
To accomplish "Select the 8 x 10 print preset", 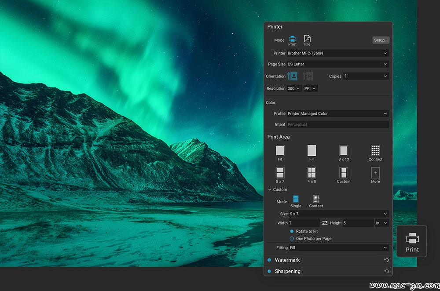I will (344, 153).
